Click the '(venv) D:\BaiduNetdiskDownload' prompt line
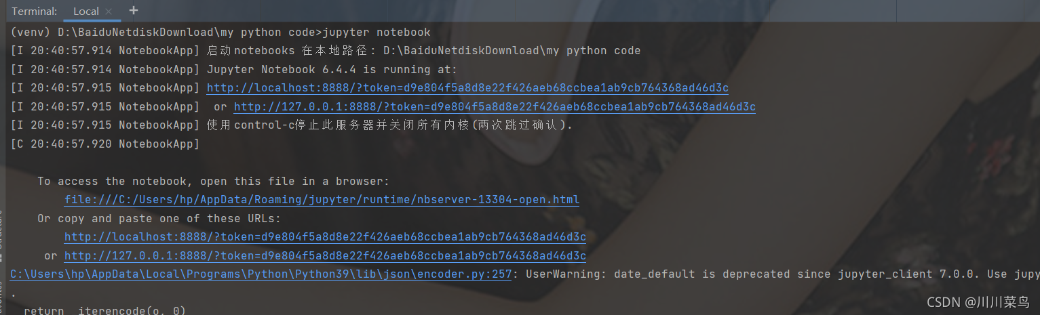1040x315 pixels. [220, 33]
